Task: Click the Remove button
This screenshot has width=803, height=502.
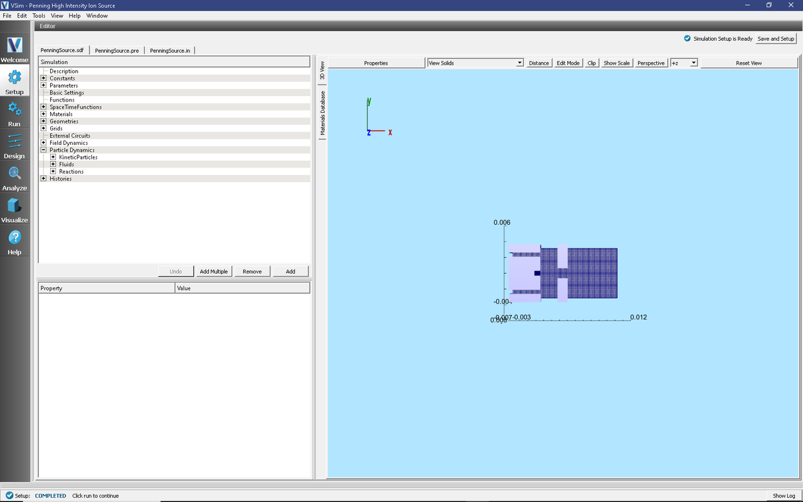Action: [252, 271]
